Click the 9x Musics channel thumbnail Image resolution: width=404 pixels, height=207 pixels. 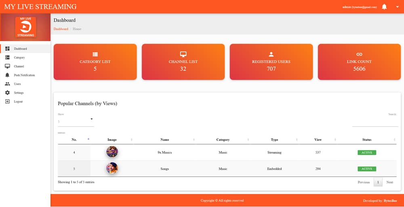112,152
